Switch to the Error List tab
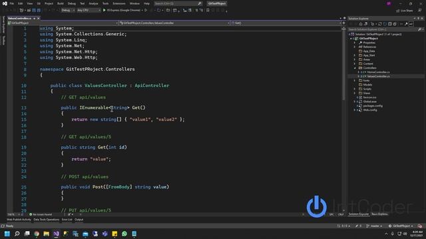426x239 pixels. (67, 220)
